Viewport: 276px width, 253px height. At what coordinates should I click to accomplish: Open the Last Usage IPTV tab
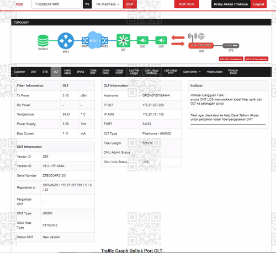tap(171, 72)
